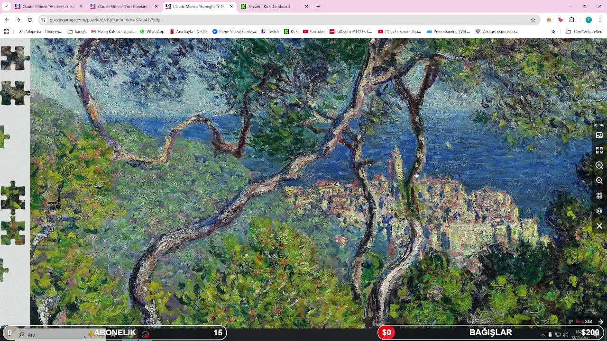Zoom out of the puzzle
The width and height of the screenshot is (607, 341).
point(599,180)
